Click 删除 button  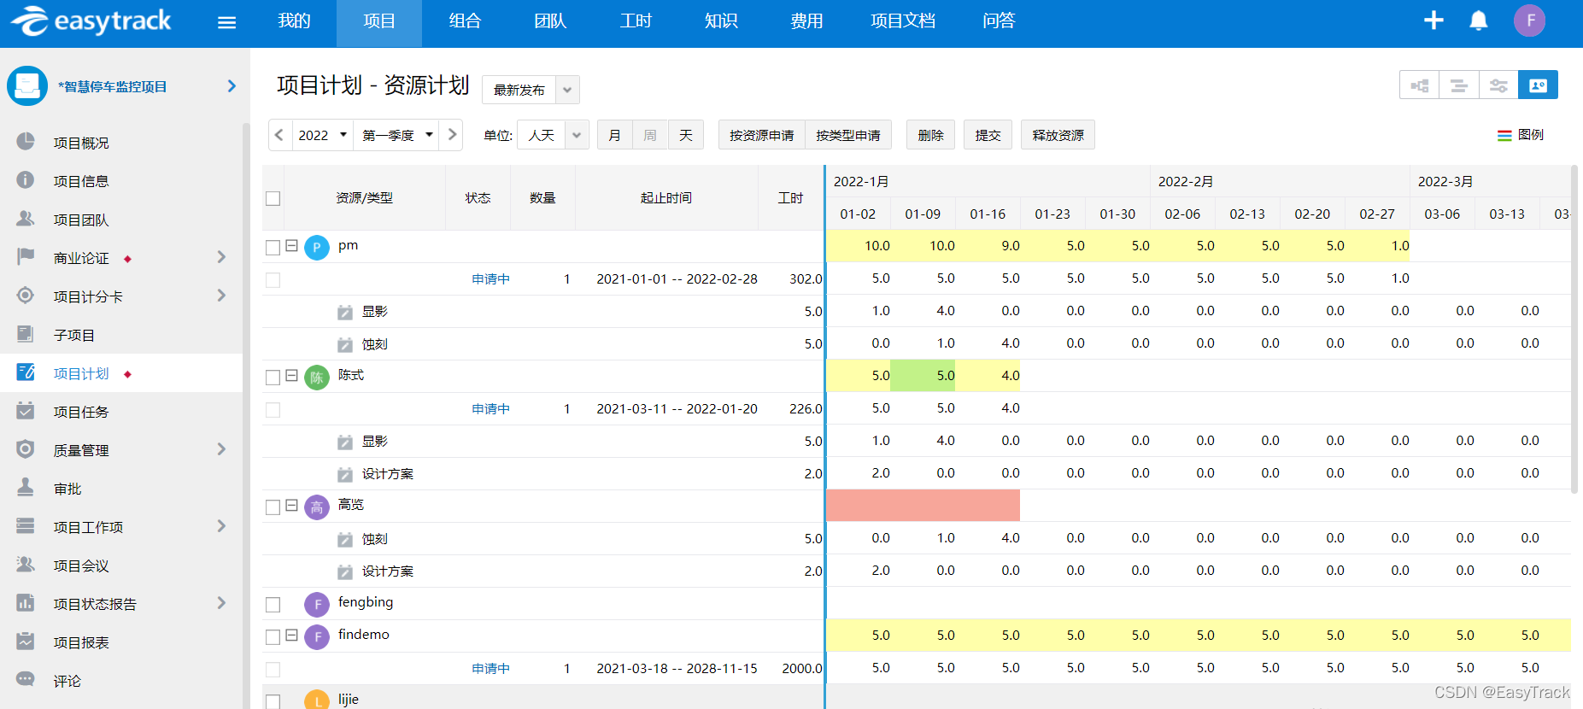tap(930, 135)
